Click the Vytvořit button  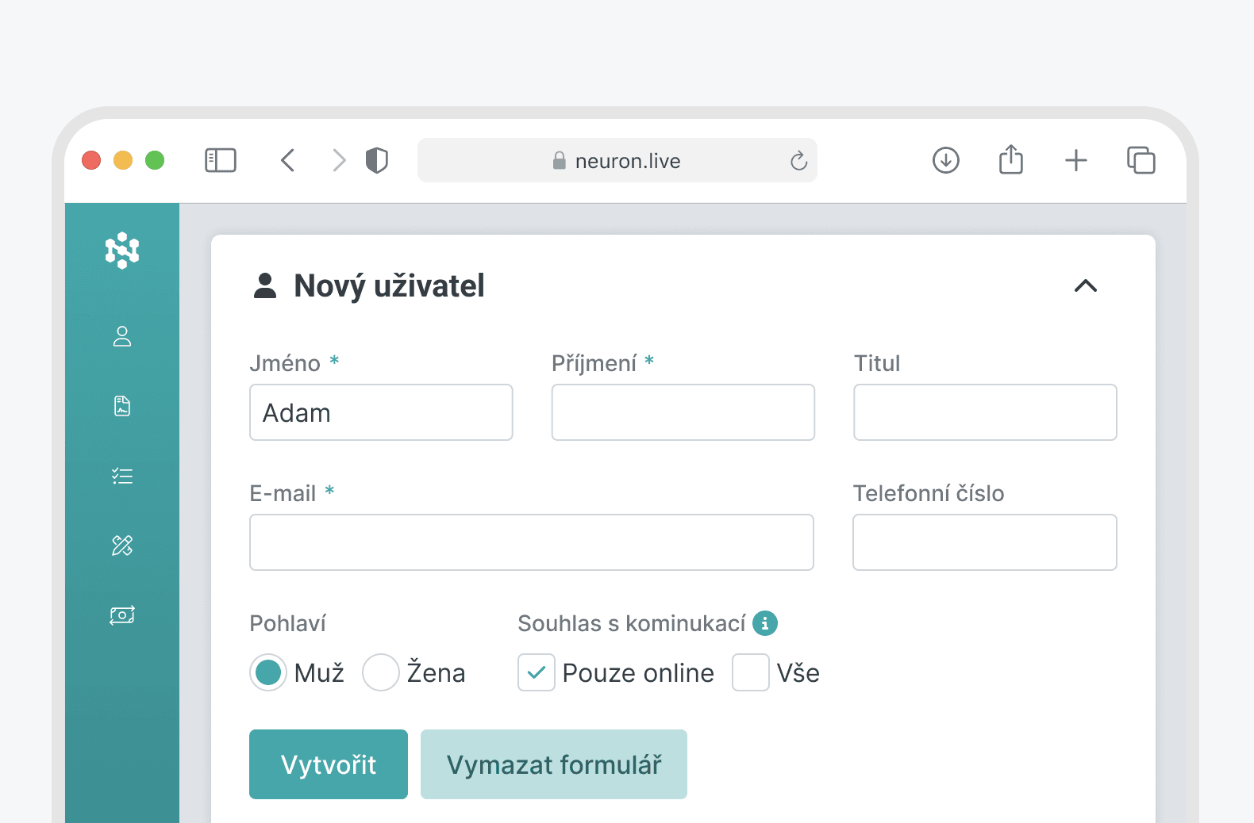click(329, 764)
